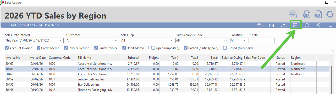Export ledger to TXT file
336x94 pixels.
pyautogui.click(x=318, y=14)
